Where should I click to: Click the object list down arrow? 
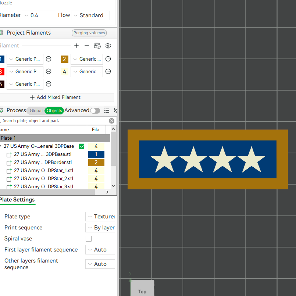point(114,186)
